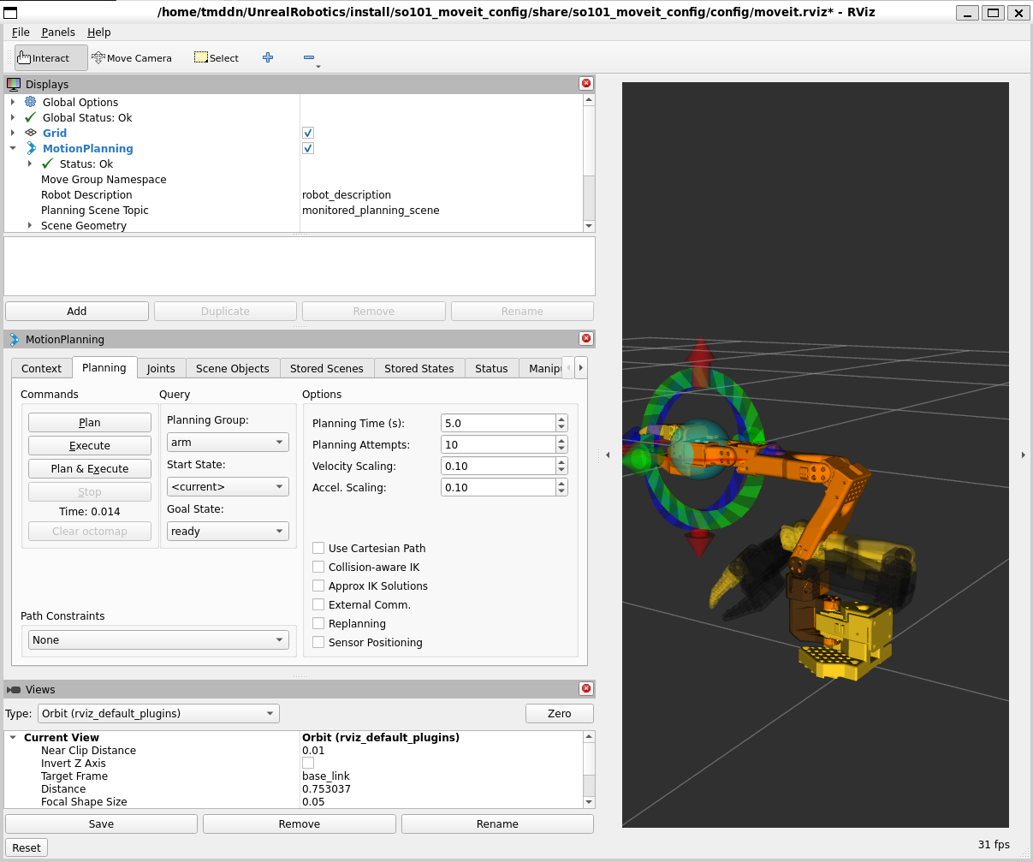This screenshot has height=862, width=1033.
Task: Decrease Accel. Scaling with down arrow
Action: click(561, 491)
